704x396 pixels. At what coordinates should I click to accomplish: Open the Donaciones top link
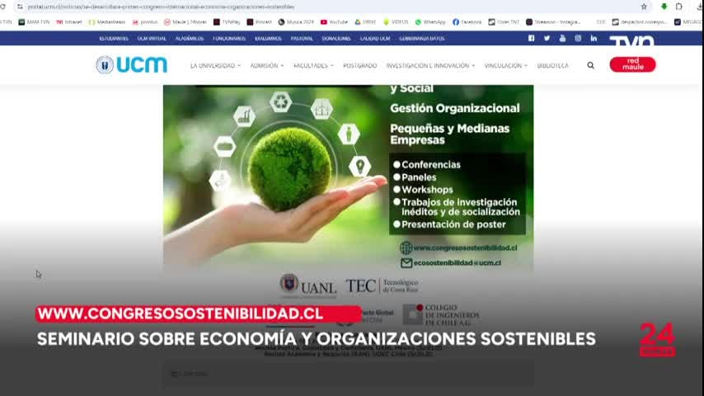click(x=336, y=39)
